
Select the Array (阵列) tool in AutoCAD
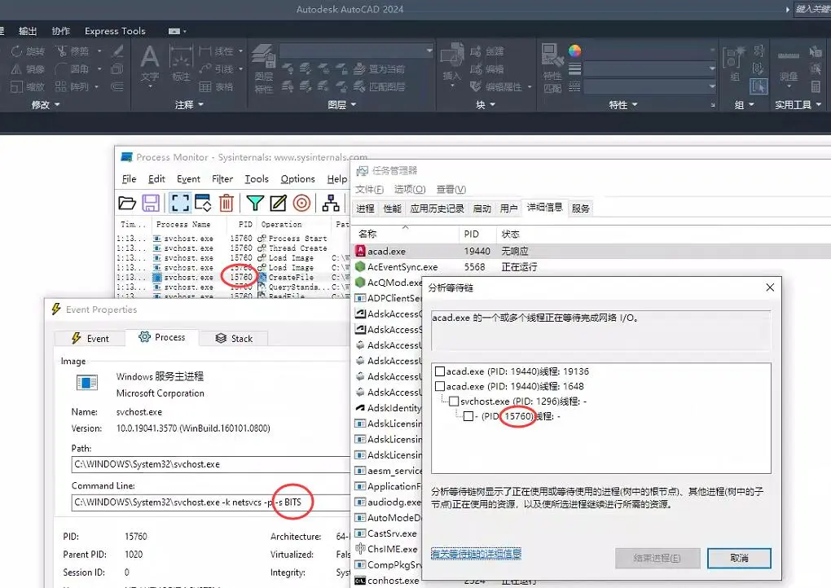pos(73,86)
